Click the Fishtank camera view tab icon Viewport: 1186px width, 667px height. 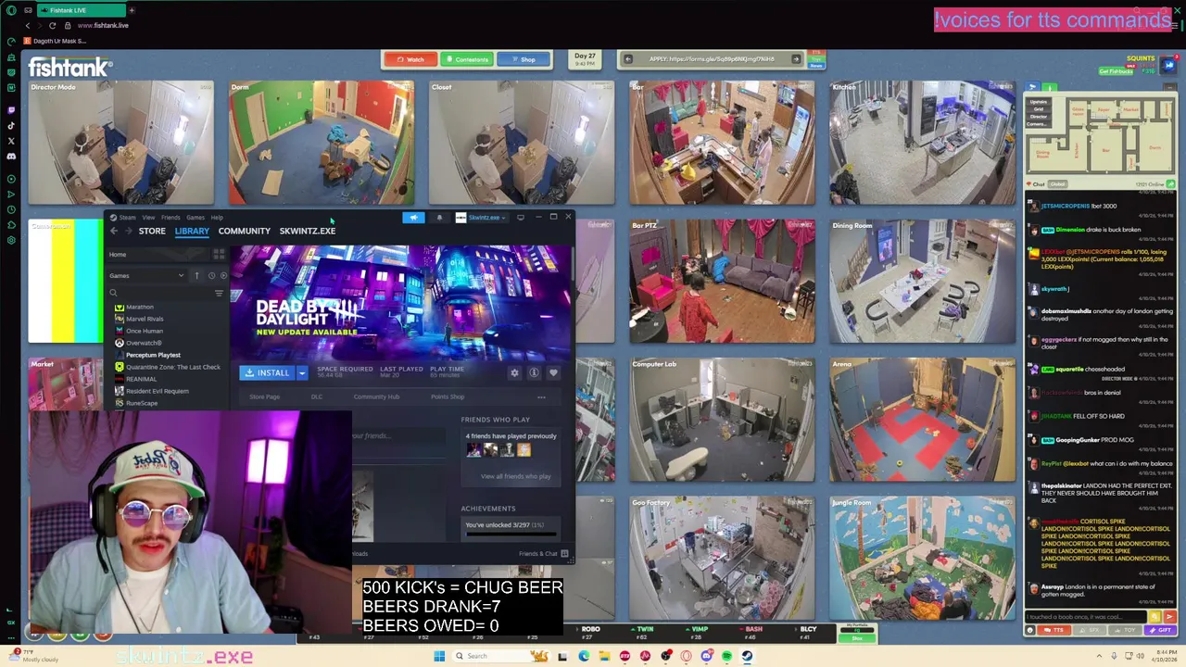pyautogui.click(x=1033, y=87)
